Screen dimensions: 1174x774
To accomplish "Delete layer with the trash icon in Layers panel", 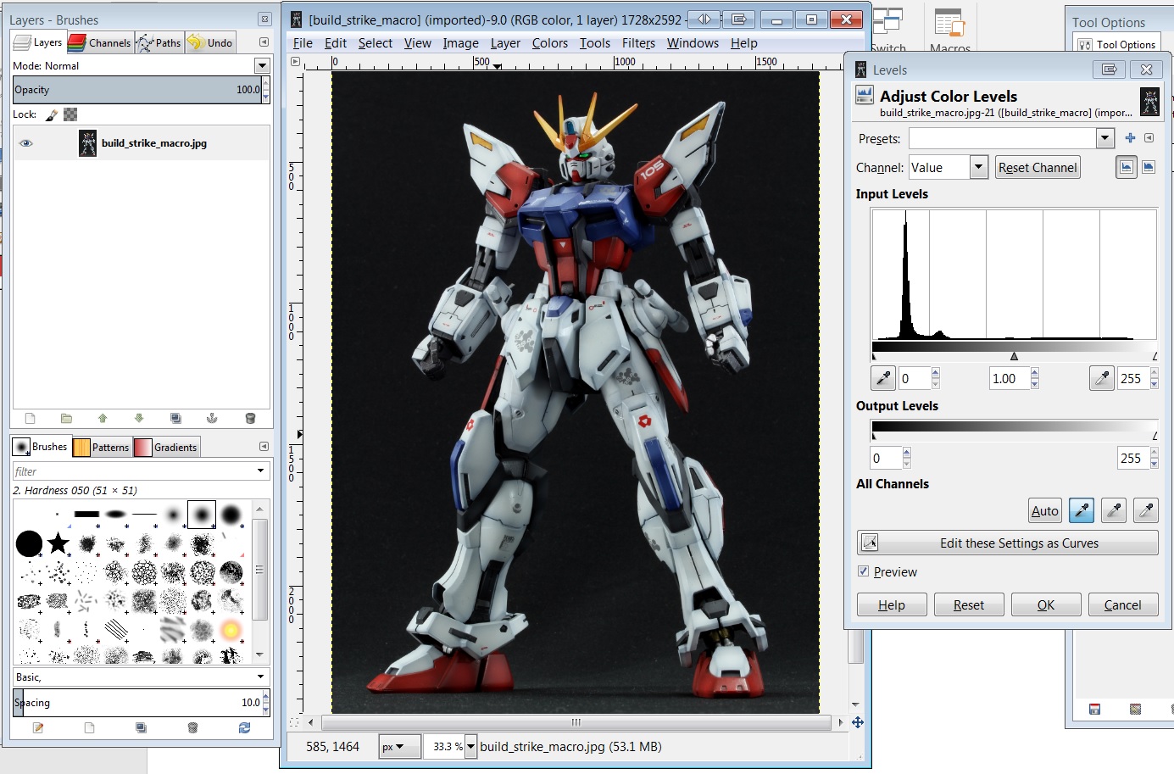I will 250,418.
